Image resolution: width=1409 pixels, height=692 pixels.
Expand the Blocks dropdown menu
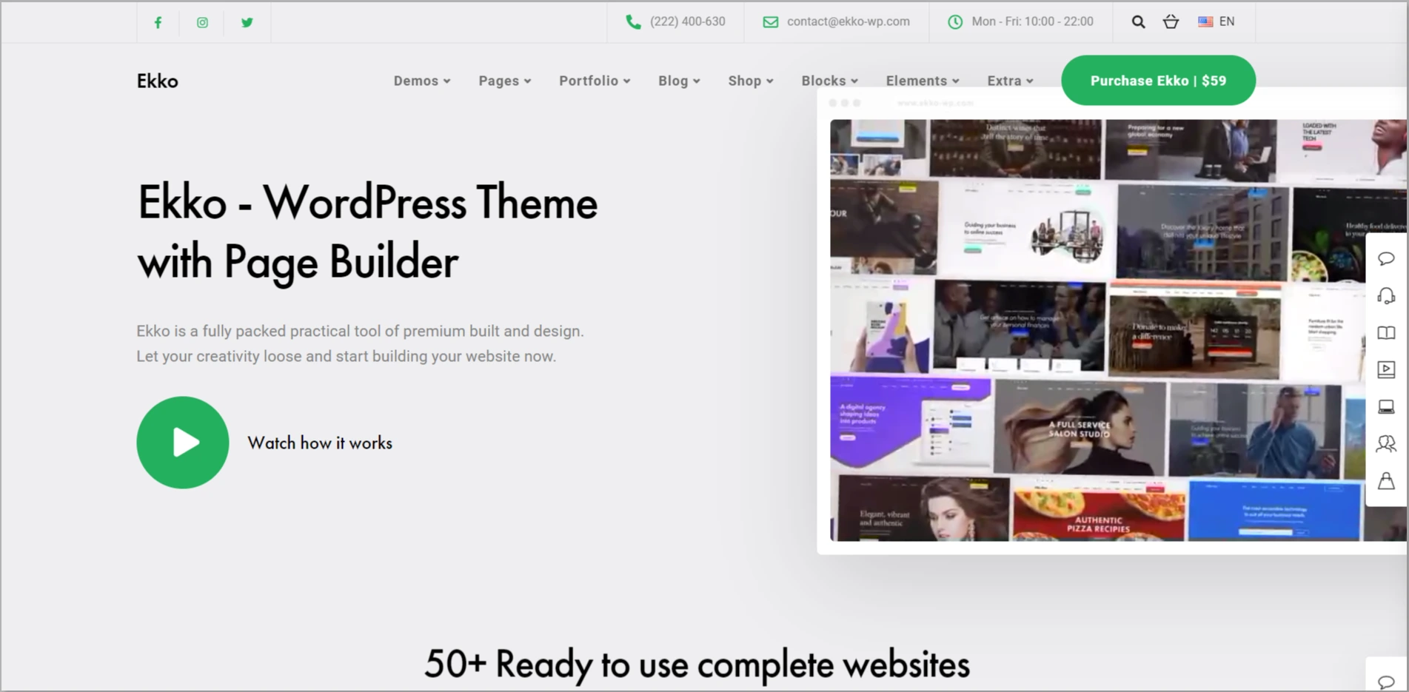coord(830,81)
